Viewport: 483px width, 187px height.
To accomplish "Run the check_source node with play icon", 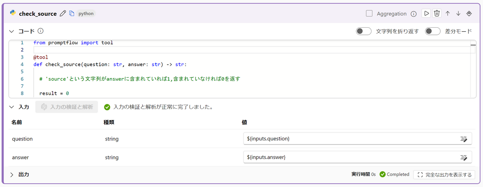I will pos(426,13).
